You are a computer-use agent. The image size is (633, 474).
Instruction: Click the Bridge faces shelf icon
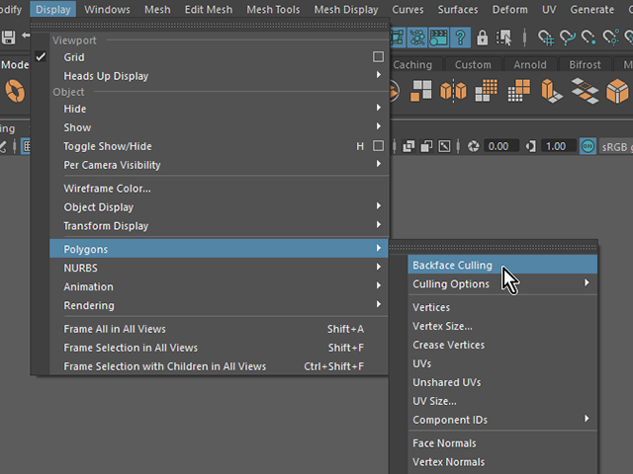click(x=585, y=91)
